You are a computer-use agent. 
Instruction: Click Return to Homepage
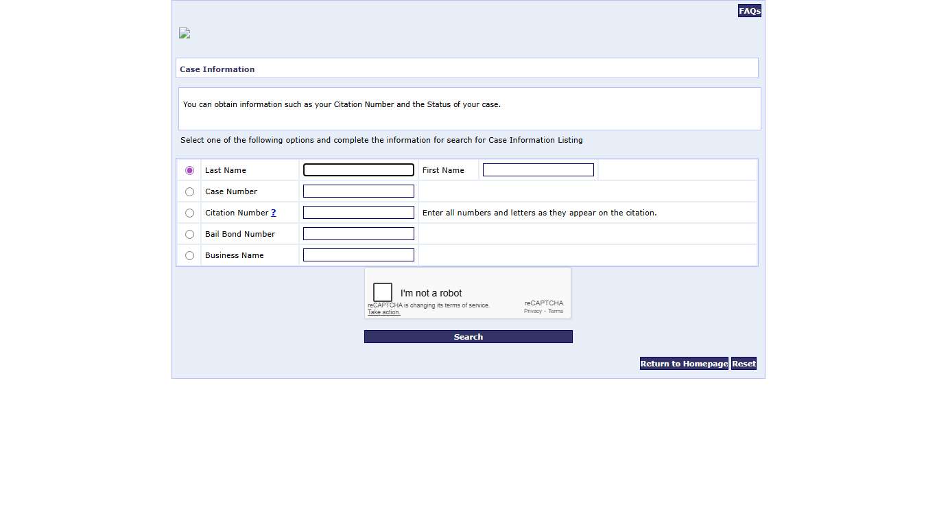pos(683,364)
